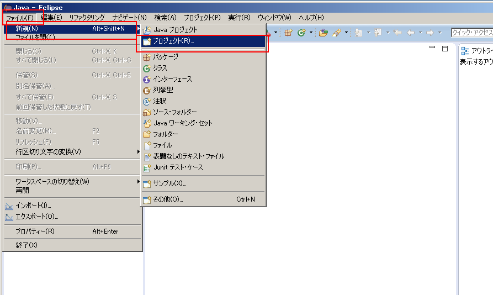Open the dropdown beside the New Java Class icon

click(x=311, y=33)
